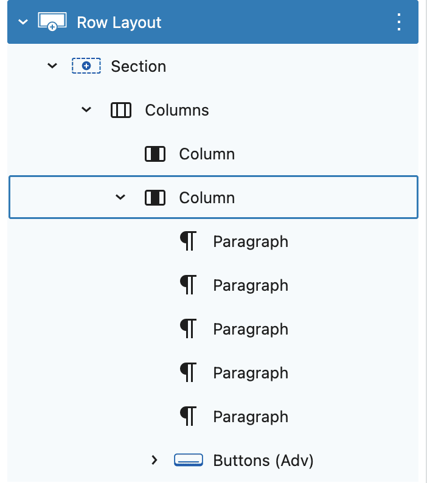Click the Section block dashed icon
Screen dimensions: 427x483
coord(86,66)
